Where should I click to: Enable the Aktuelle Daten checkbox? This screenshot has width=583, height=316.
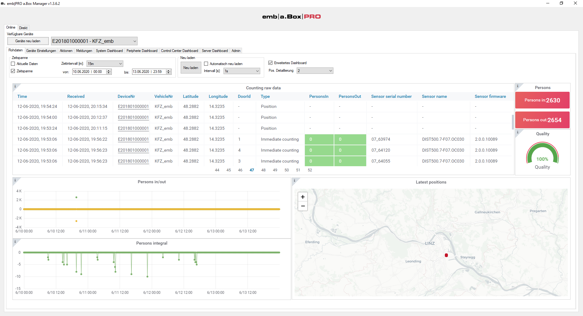13,64
